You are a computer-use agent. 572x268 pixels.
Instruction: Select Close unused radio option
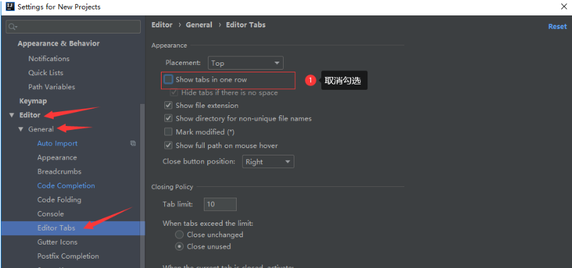point(179,247)
